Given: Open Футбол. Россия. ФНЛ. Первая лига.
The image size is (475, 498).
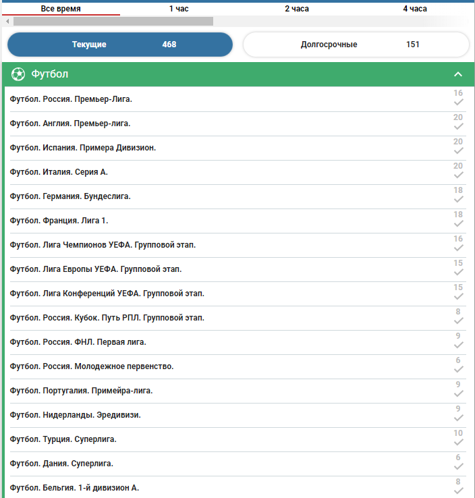Looking at the screenshot, I should pos(78,342).
